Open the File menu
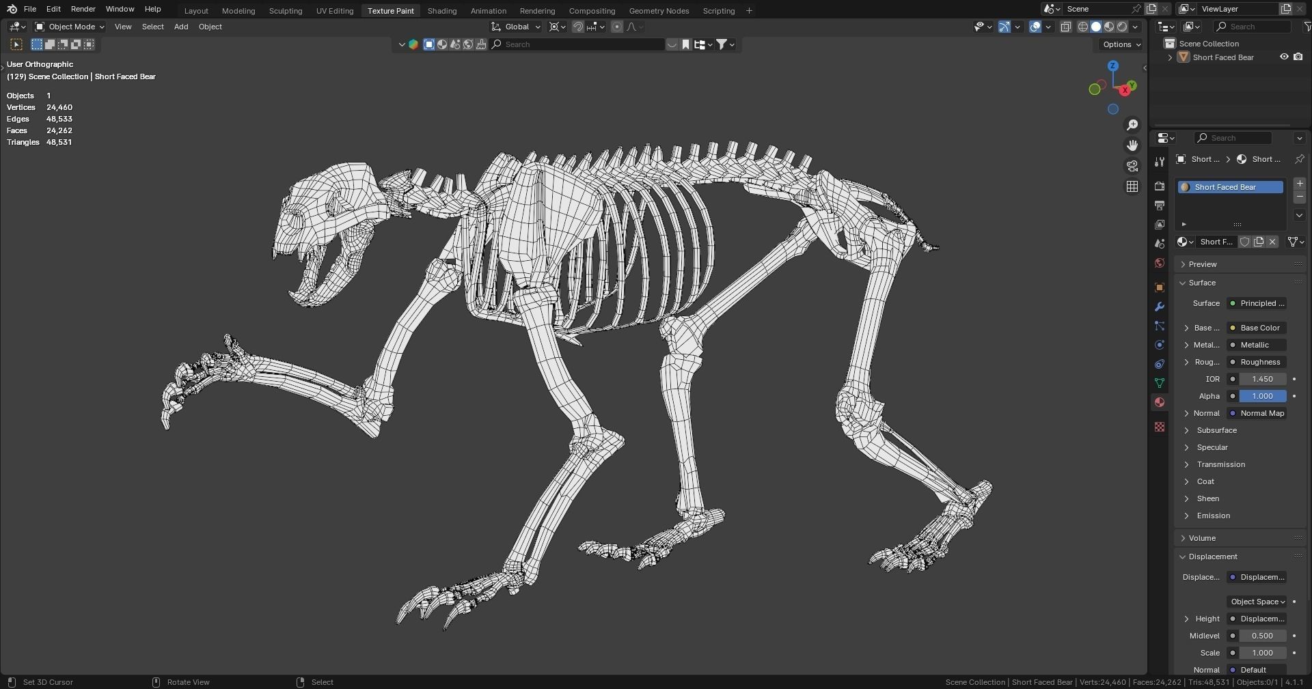 pos(30,9)
